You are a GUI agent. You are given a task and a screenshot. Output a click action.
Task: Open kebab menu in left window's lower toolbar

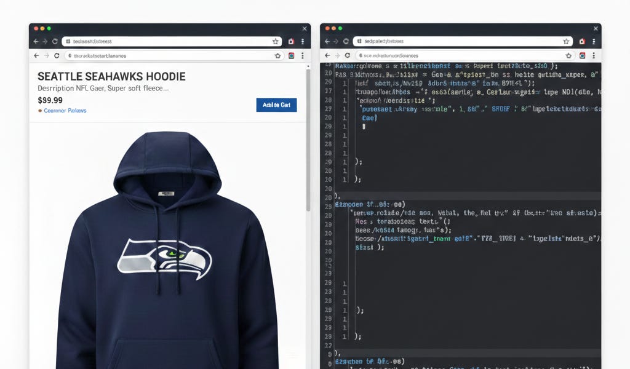303,56
